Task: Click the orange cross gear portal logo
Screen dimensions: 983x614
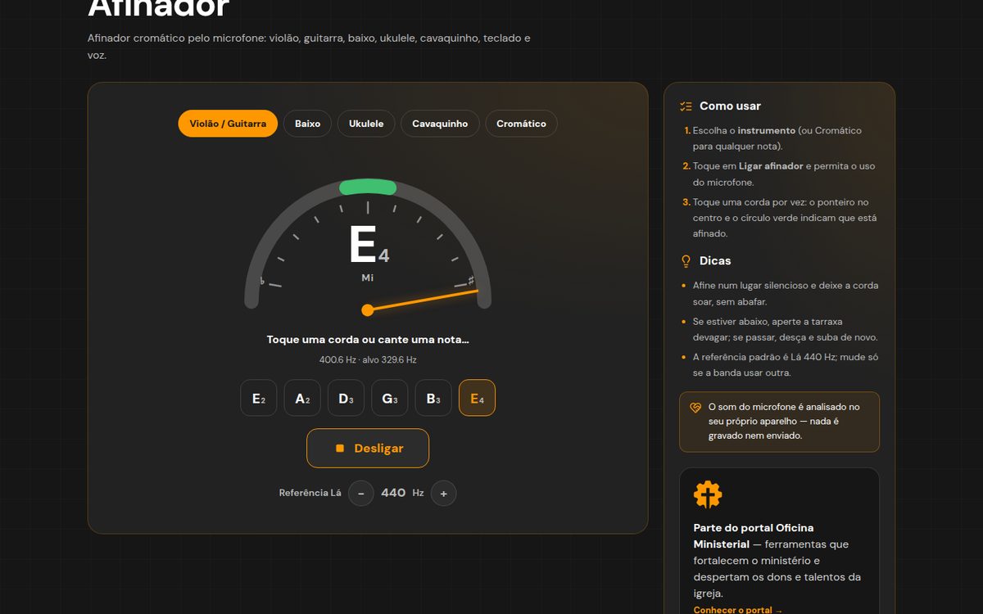Action: [708, 495]
